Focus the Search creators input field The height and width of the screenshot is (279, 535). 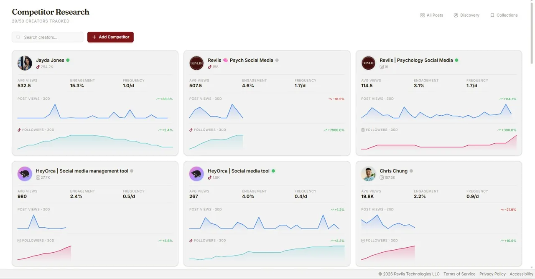tap(48, 37)
